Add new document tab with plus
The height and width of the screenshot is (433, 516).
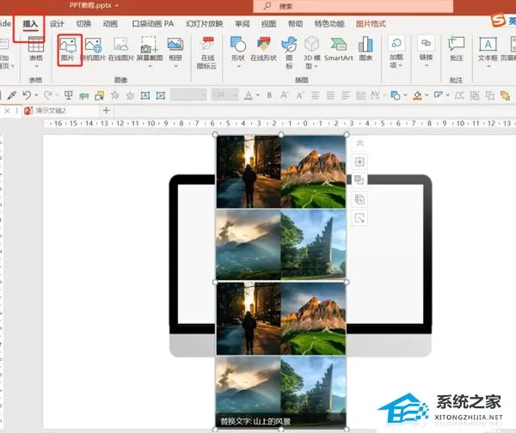pos(107,111)
